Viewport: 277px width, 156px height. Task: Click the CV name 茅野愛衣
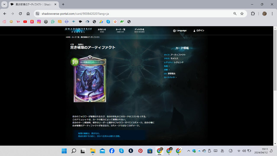(x=171, y=74)
